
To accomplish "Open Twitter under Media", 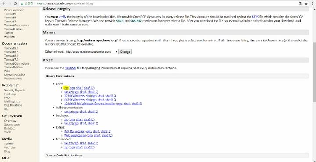I will point(9,144).
